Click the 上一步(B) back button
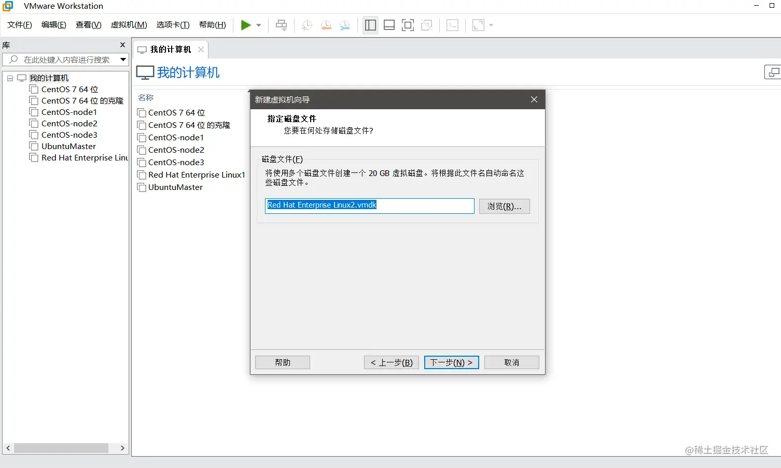 pos(392,362)
